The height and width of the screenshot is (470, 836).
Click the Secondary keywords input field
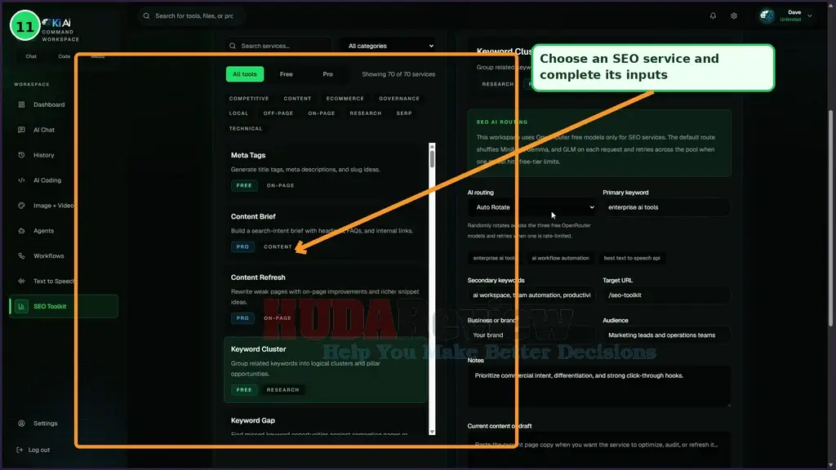click(531, 295)
